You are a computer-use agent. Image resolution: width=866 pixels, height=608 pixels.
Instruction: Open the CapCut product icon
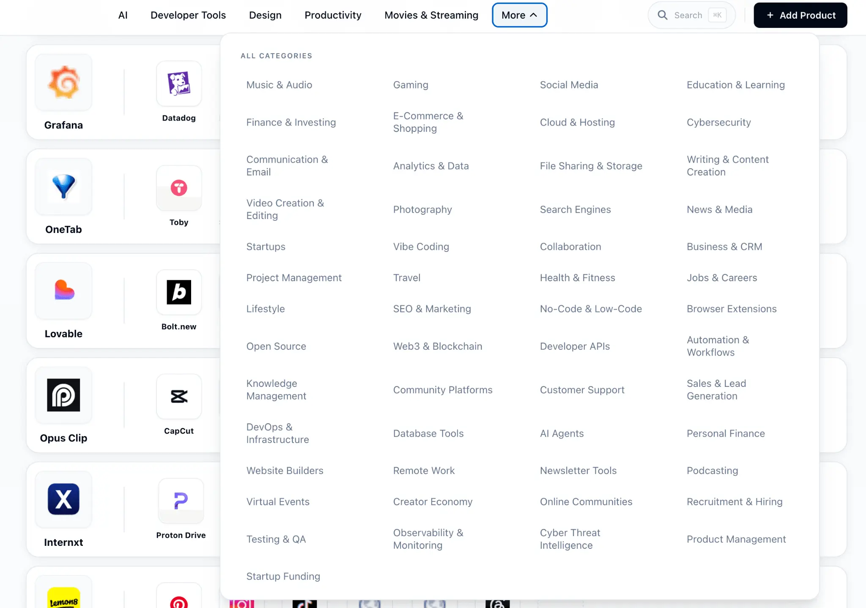[x=179, y=397]
